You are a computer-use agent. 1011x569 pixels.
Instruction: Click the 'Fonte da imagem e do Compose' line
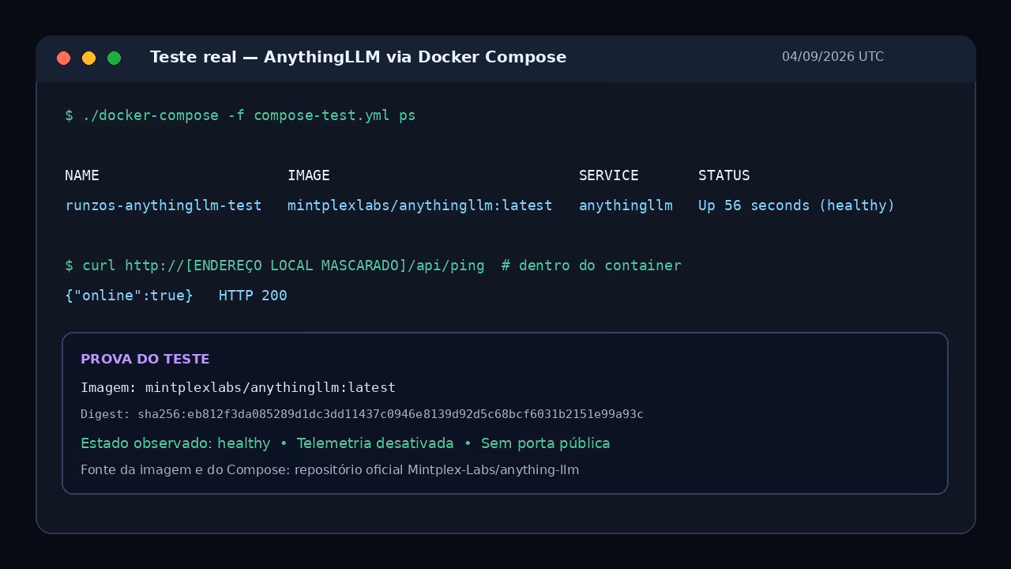330,470
